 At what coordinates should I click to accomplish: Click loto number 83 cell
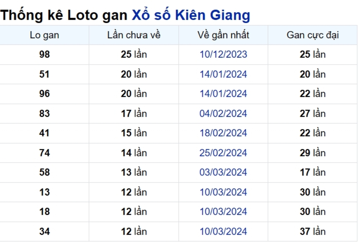(44, 114)
